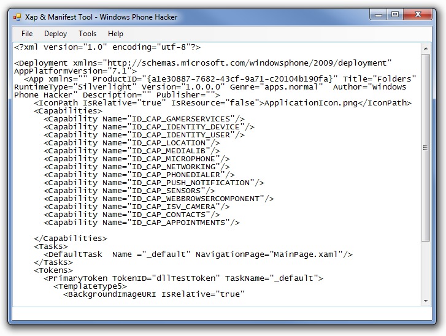The width and height of the screenshot is (446, 336).
Task: Click the ID_CAP_LOCATION capability line
Action: (132, 143)
